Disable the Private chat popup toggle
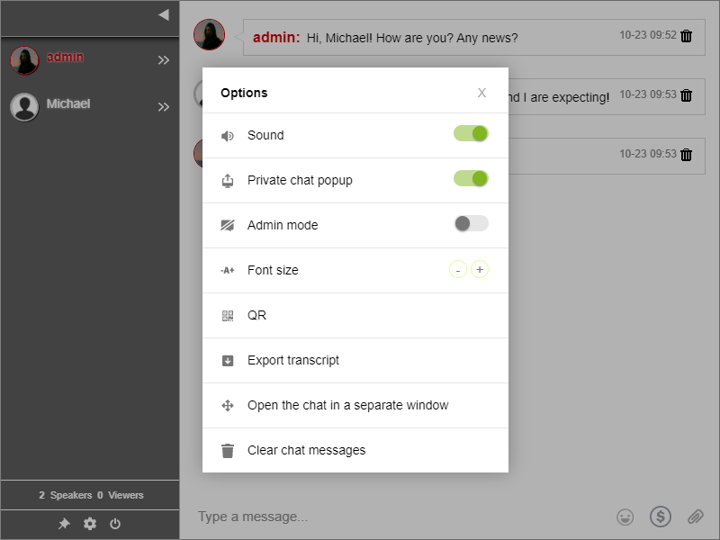The height and width of the screenshot is (540, 720). click(x=471, y=178)
